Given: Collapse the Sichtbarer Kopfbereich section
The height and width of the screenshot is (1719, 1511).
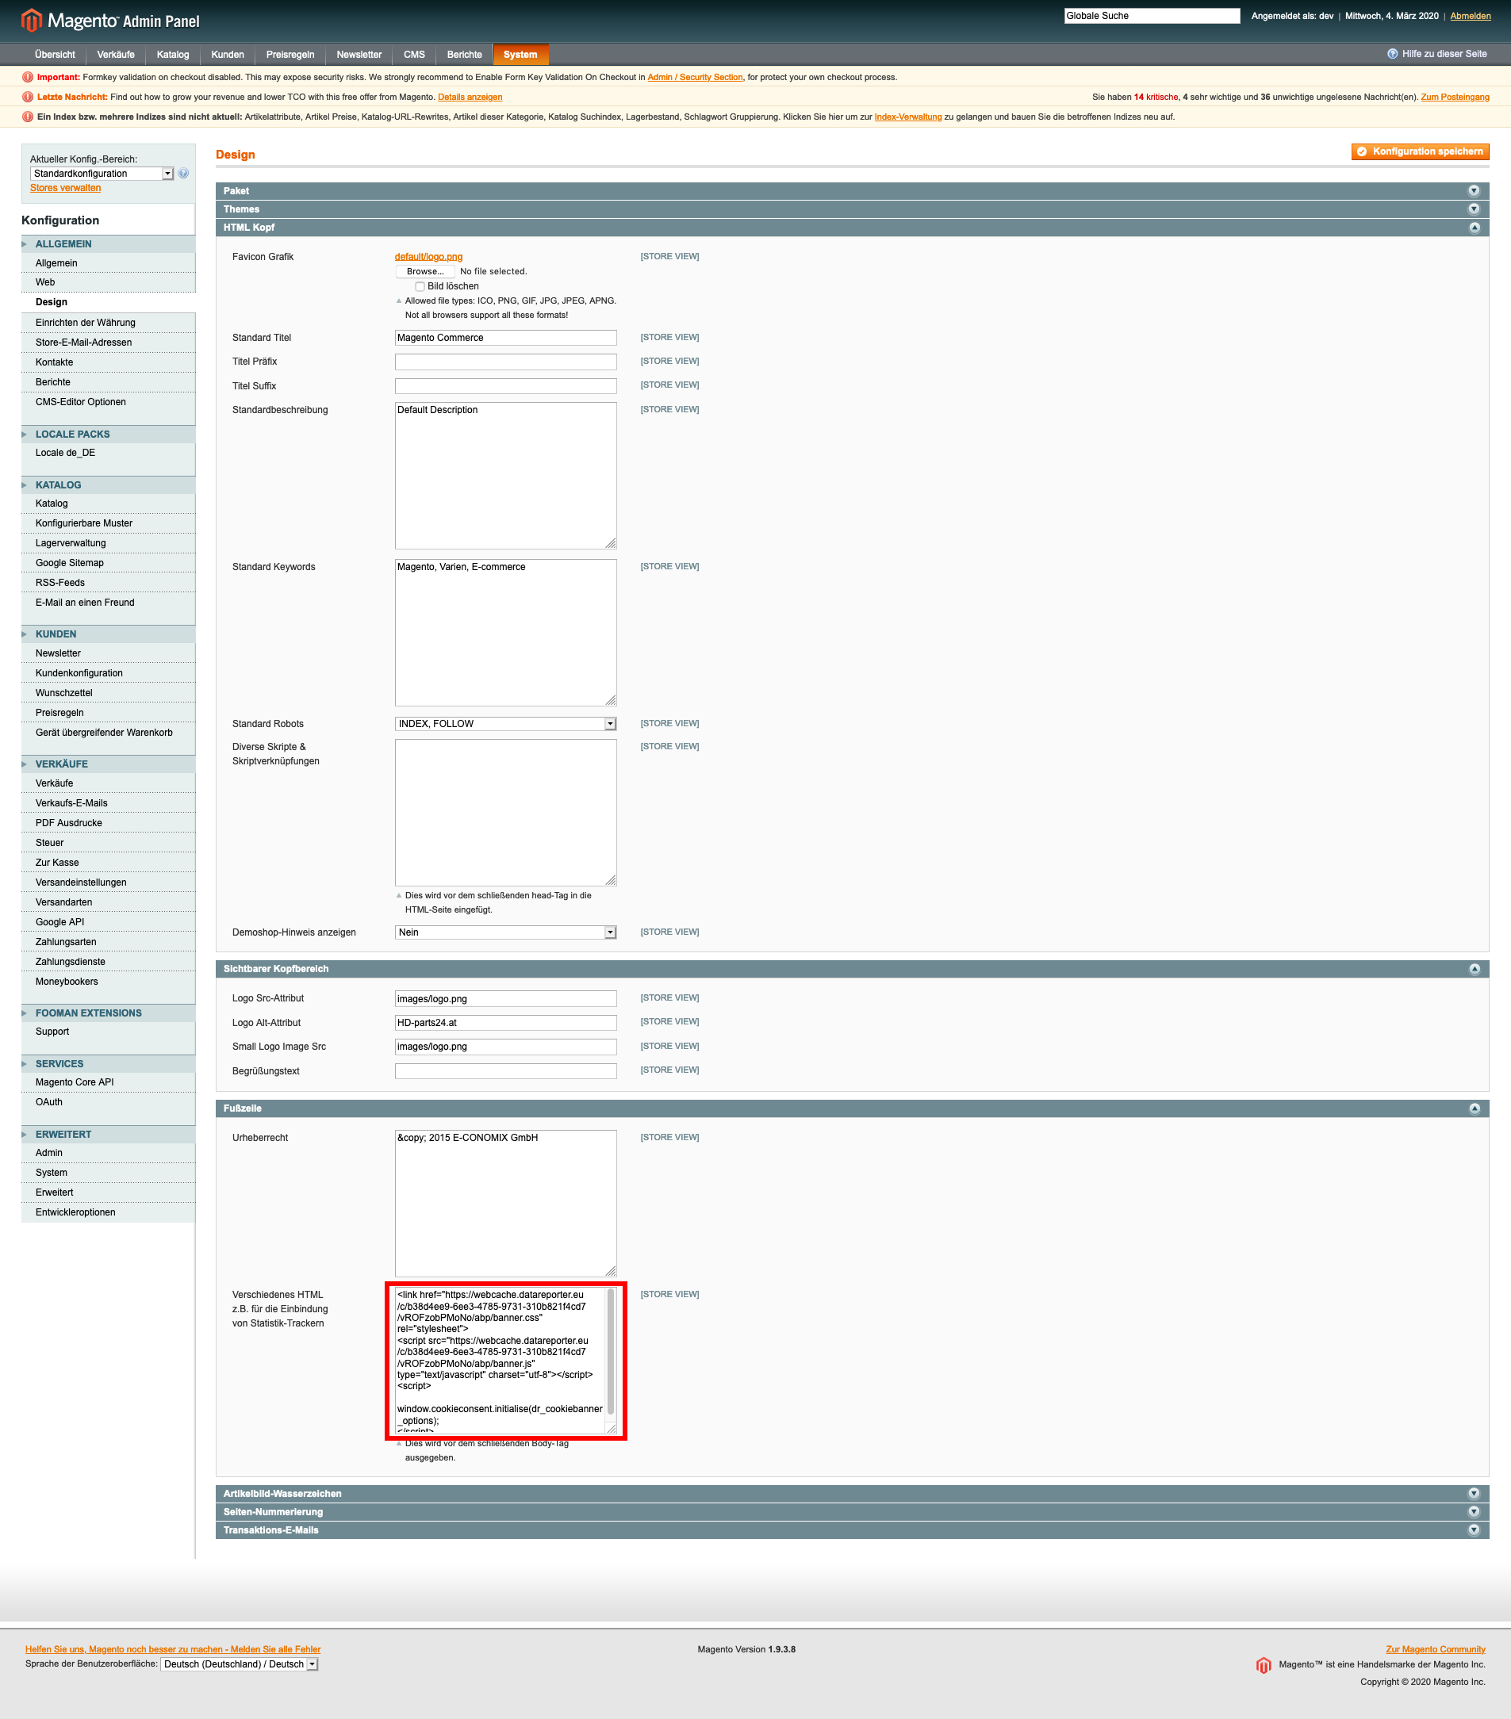Looking at the screenshot, I should tap(1474, 969).
